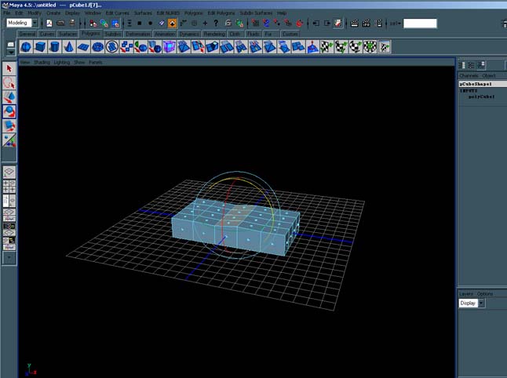Toggle select by component type mode
This screenshot has height=378, width=507.
115,24
